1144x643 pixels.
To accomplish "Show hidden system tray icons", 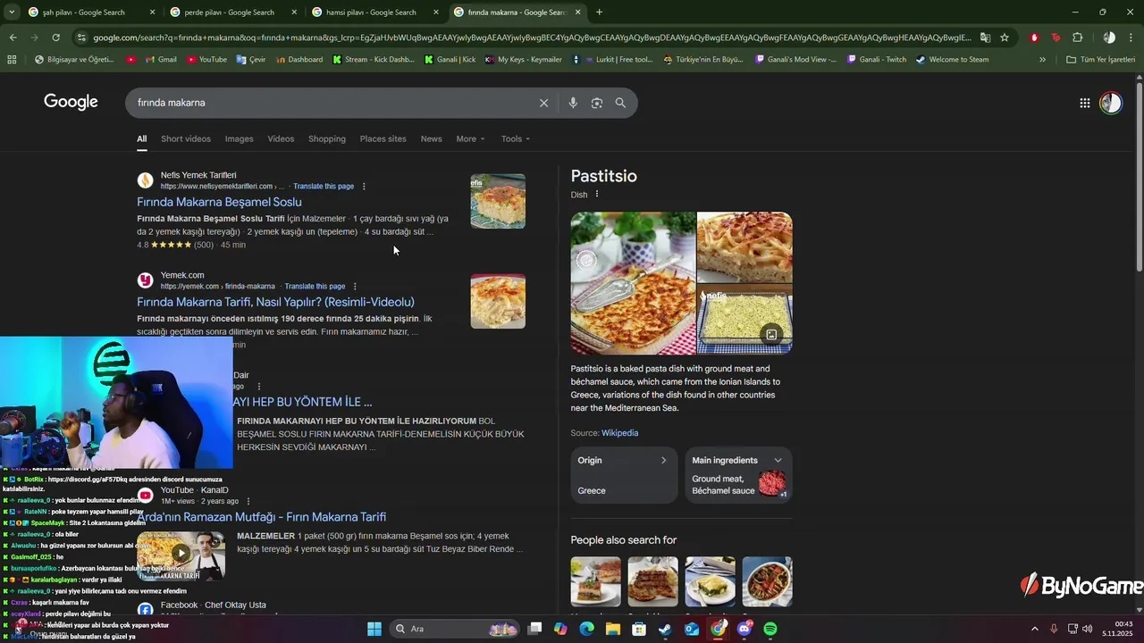I will point(1035,629).
